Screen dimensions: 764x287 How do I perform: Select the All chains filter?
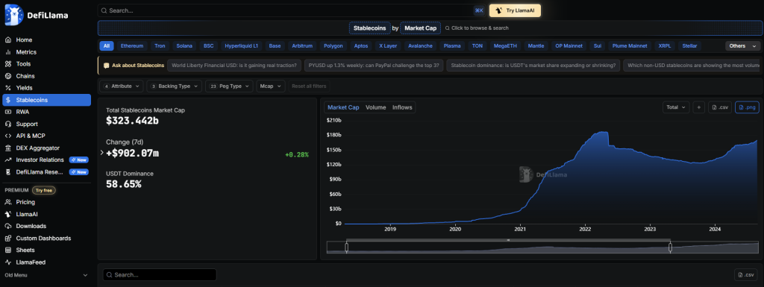107,45
